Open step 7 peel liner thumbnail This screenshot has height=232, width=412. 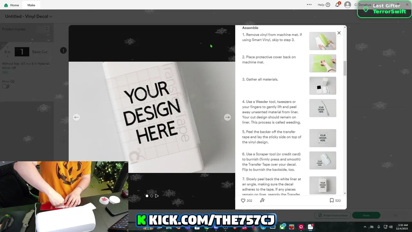click(x=323, y=185)
